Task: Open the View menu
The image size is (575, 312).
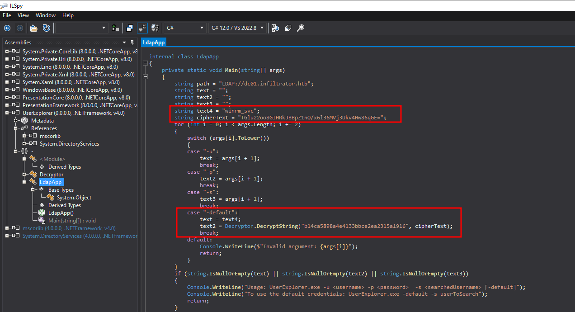Action: tap(23, 15)
